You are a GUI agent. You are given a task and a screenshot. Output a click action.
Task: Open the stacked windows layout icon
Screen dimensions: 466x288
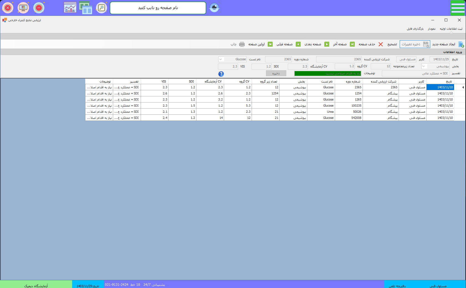tap(86, 8)
